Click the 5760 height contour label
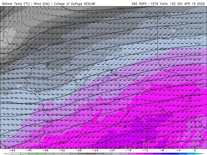This screenshot has height=155, width=207. click(x=130, y=146)
